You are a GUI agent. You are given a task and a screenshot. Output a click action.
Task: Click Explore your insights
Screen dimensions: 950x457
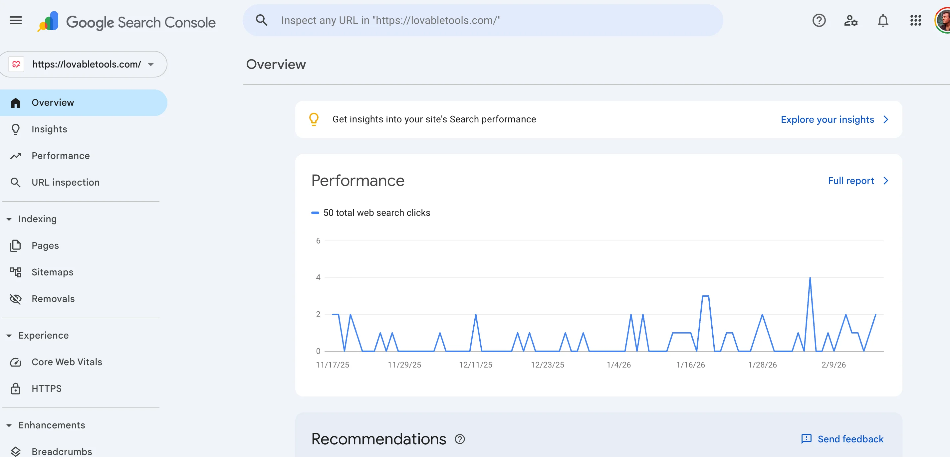point(827,119)
